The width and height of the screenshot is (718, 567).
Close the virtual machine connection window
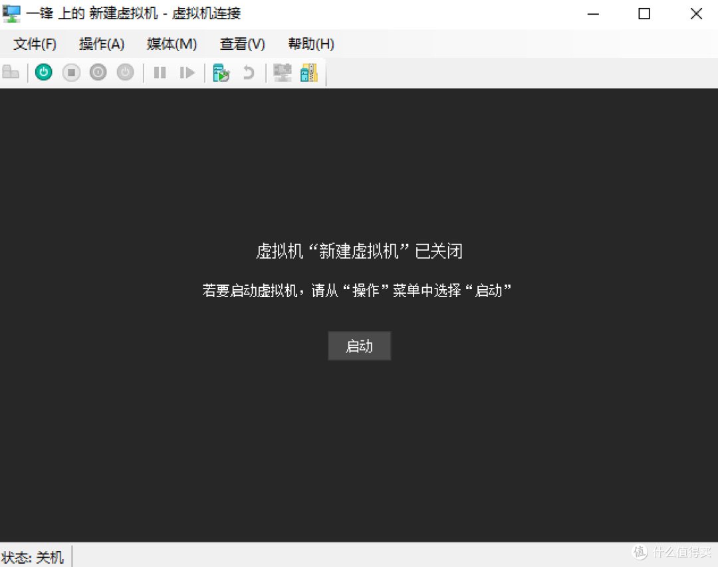tap(696, 14)
